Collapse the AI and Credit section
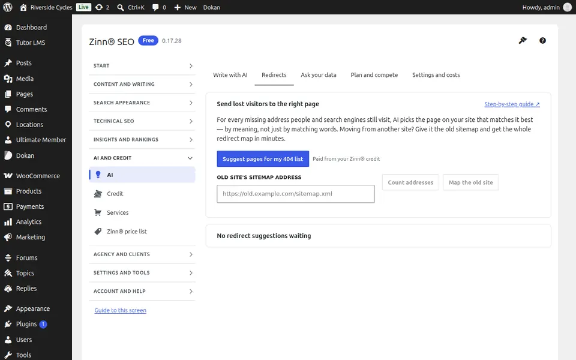Viewport: 576px width, 360px height. (142, 158)
